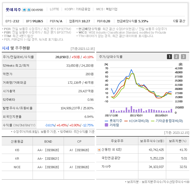This screenshot has height=185, width=192.
Task: Click KOSPI : 기타금융업 classification text
Action: click(77, 9)
